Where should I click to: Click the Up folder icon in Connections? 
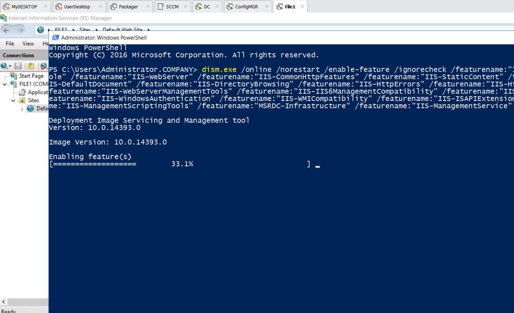click(31, 66)
